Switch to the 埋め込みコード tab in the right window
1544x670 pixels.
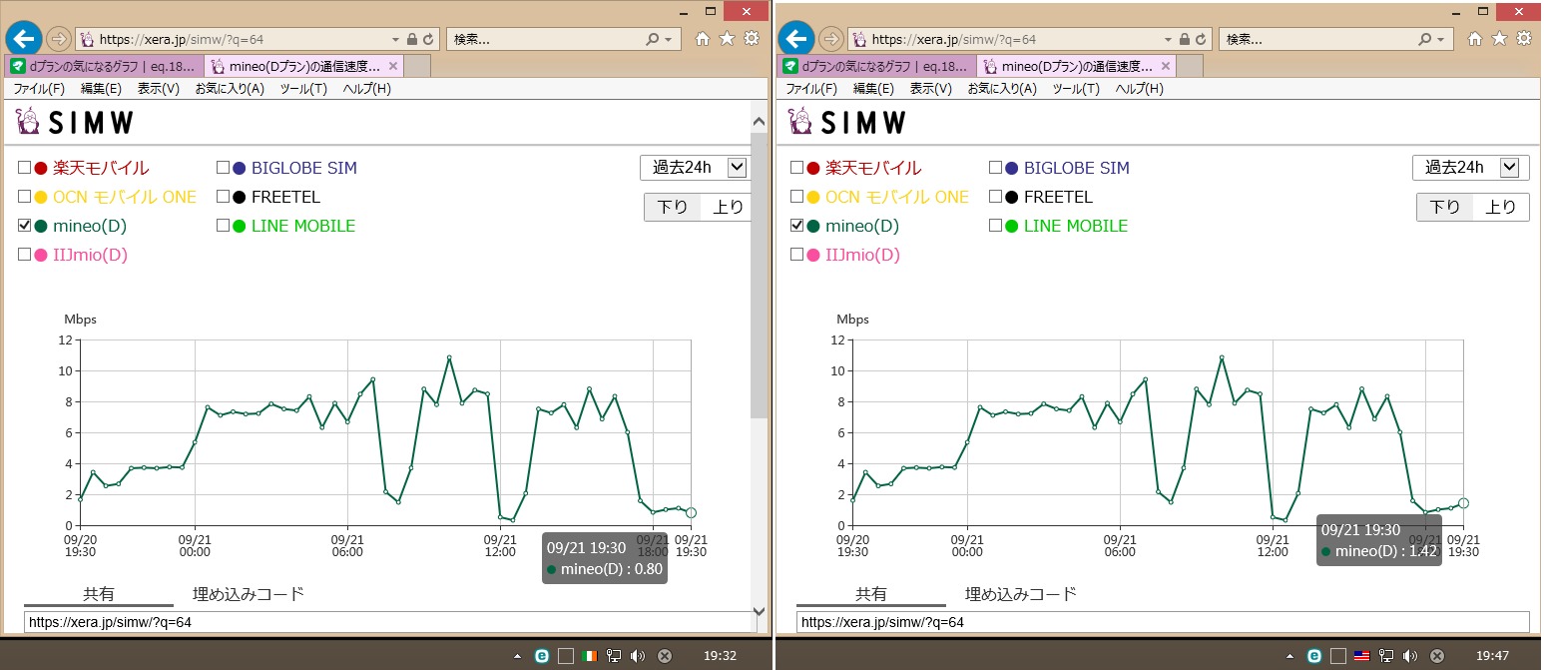click(1020, 594)
